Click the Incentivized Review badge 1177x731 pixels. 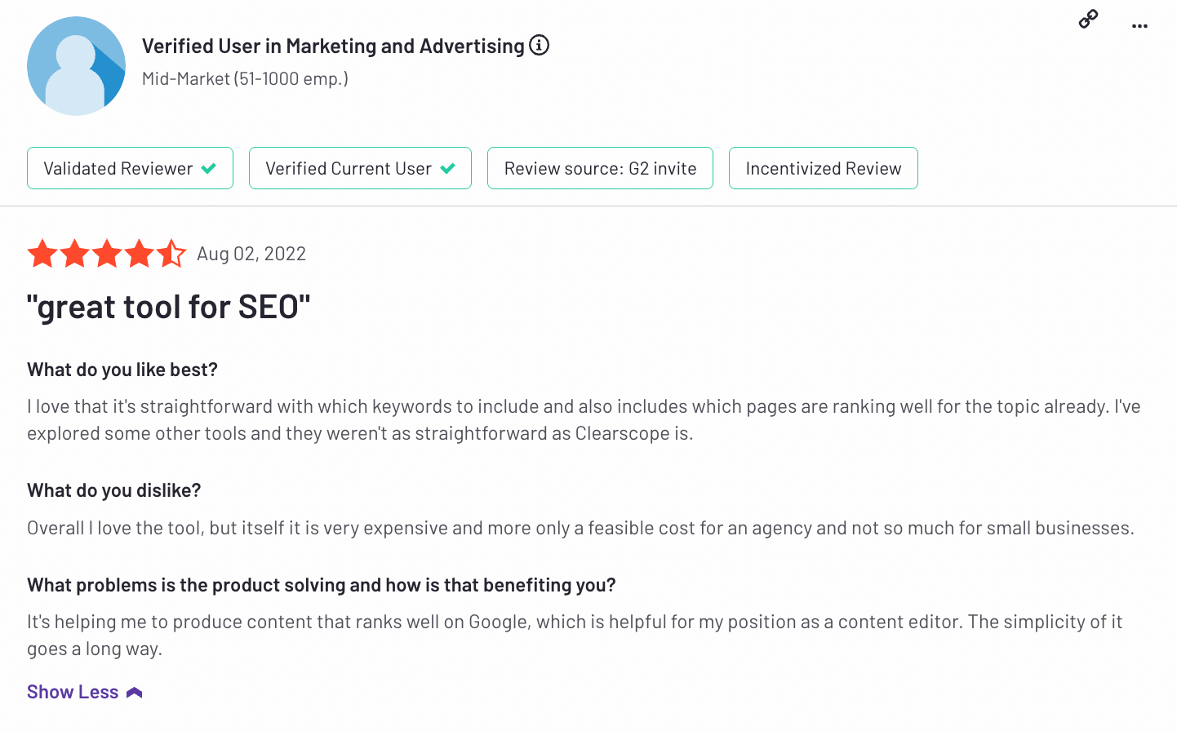click(823, 168)
